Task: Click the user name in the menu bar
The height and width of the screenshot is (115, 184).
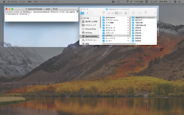Action: click(x=163, y=2)
